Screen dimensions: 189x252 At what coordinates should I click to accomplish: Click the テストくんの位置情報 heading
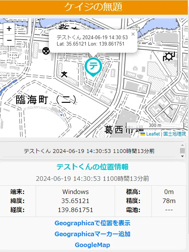(x=92, y=167)
